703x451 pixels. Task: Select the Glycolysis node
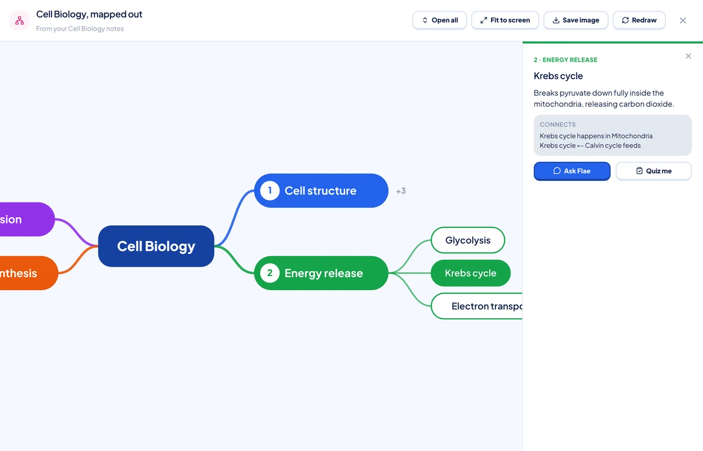tap(468, 240)
